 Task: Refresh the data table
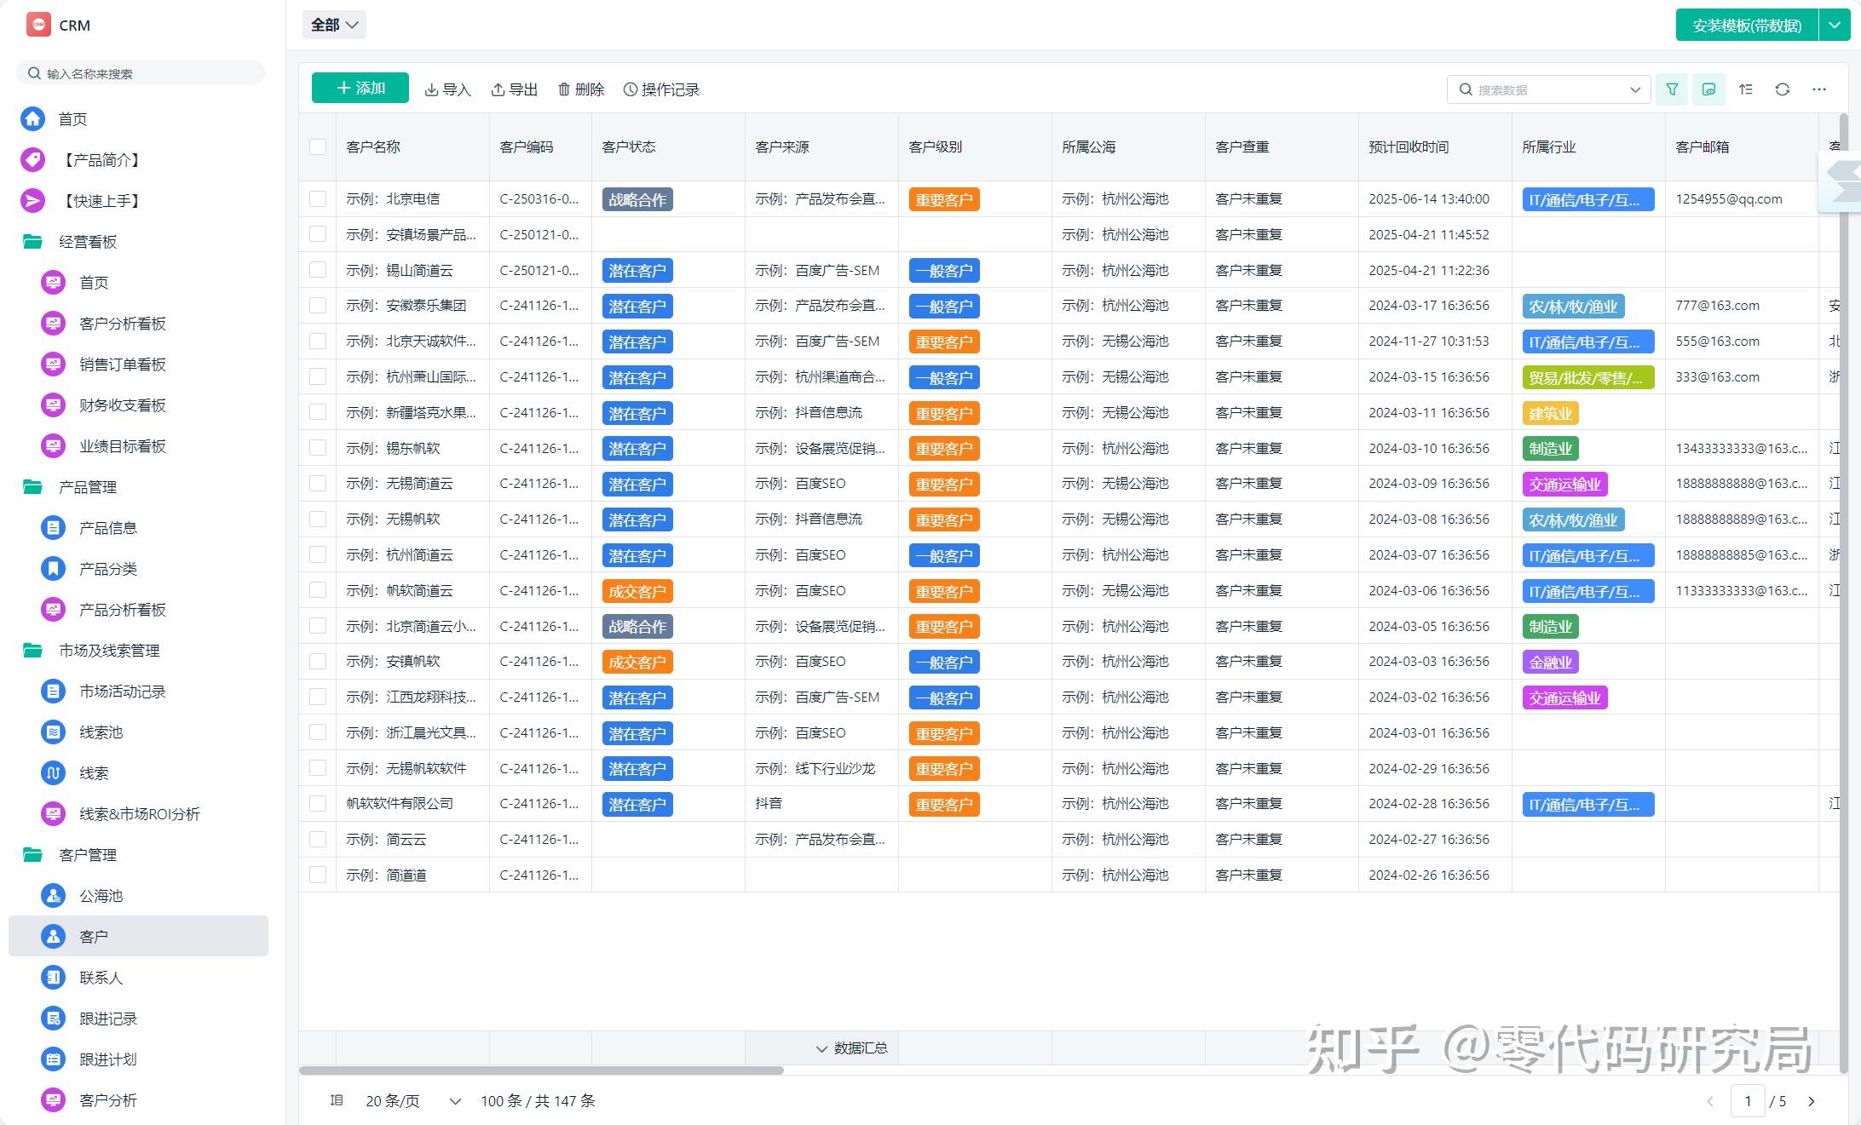(x=1783, y=89)
